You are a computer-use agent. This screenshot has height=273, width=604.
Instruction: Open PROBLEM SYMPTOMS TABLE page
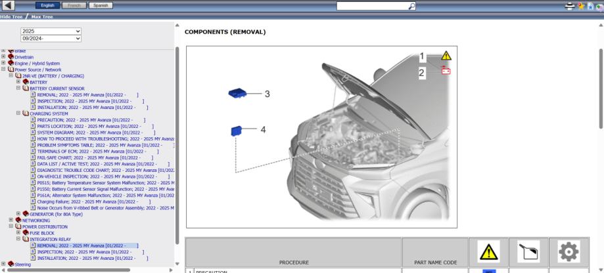(x=106, y=145)
